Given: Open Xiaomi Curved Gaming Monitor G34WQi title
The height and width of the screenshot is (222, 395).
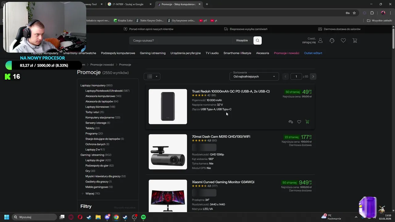Looking at the screenshot, I should pyautogui.click(x=223, y=182).
